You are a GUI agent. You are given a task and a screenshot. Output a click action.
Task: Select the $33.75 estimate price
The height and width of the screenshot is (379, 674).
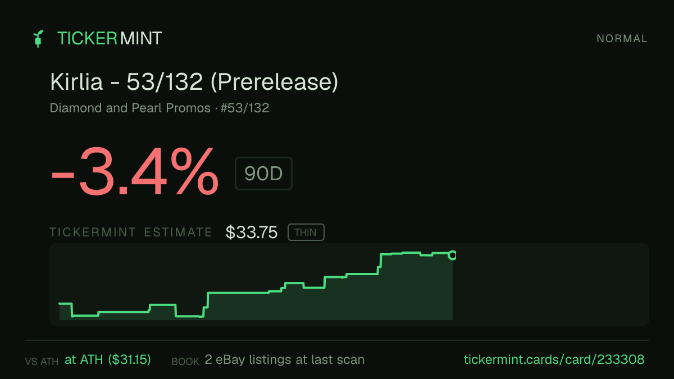click(x=252, y=232)
